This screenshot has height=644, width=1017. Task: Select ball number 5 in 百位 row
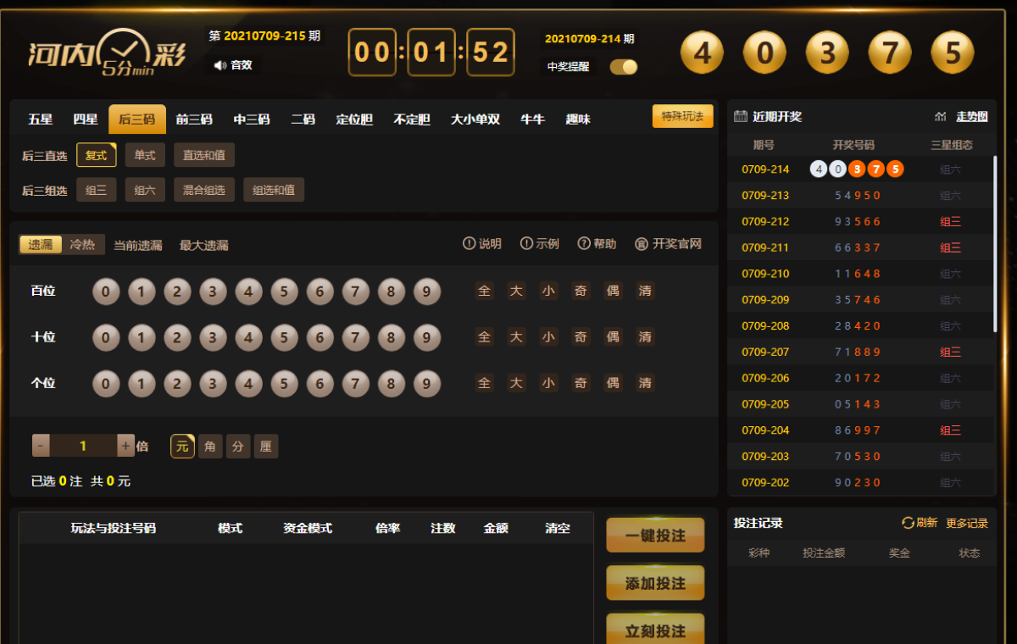(284, 291)
